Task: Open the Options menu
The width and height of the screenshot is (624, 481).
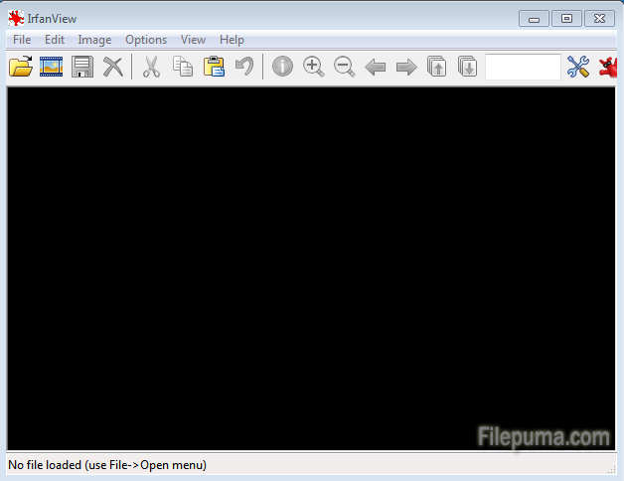Action: click(x=146, y=40)
